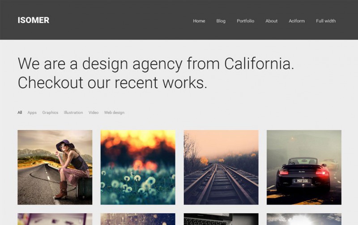Open the blurred dandelion field thumbnail
This screenshot has width=358, height=225.
(138, 167)
